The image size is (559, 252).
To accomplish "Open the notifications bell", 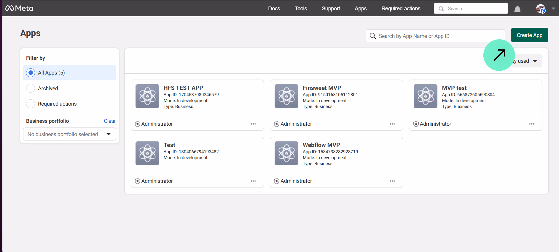I will (517, 9).
